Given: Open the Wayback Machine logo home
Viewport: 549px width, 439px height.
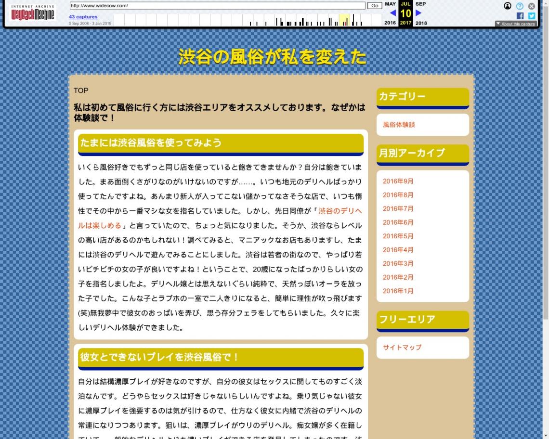Looking at the screenshot, I should tap(33, 13).
